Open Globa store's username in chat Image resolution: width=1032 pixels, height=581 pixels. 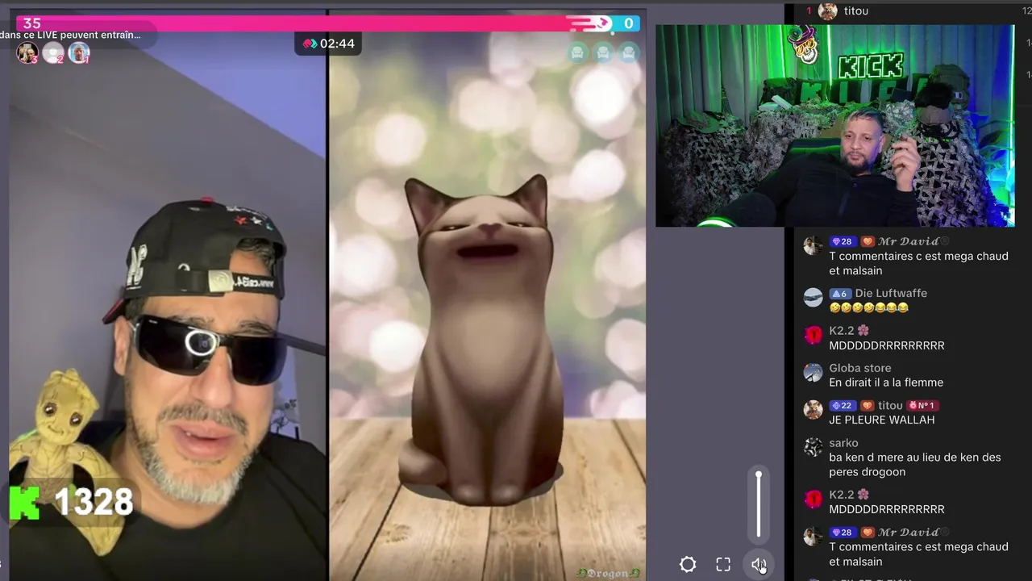point(860,368)
